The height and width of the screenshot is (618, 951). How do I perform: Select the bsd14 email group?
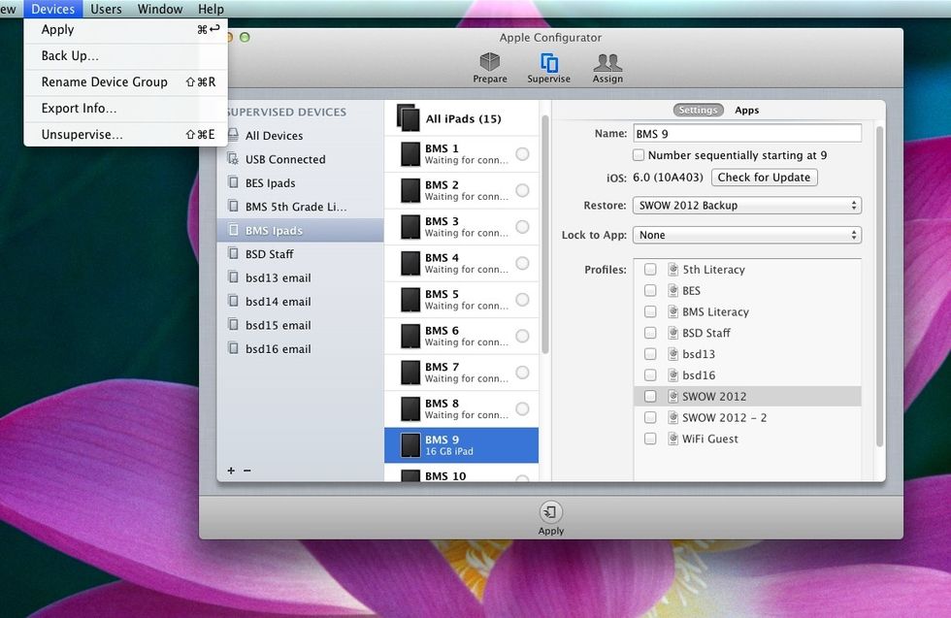[301, 302]
